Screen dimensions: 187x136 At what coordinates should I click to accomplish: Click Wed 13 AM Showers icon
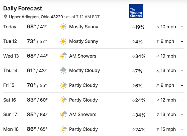click(x=63, y=56)
